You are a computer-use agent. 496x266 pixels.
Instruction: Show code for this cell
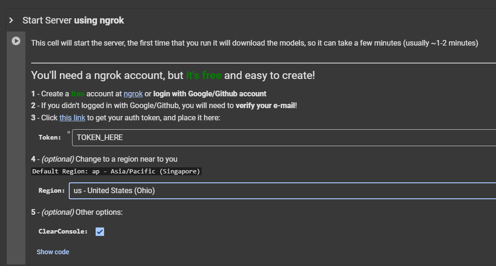tap(53, 252)
